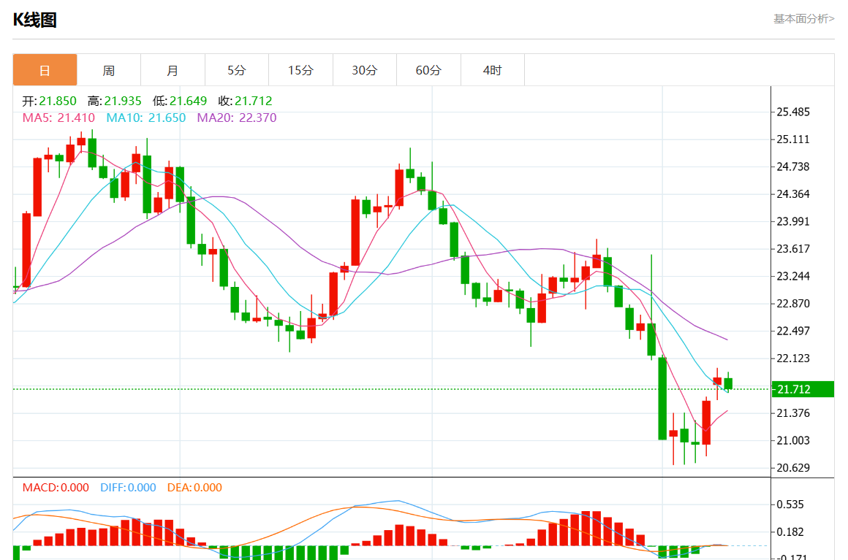Click the 开:21.850 open value
Image resolution: width=848 pixels, height=560 pixels.
point(49,101)
